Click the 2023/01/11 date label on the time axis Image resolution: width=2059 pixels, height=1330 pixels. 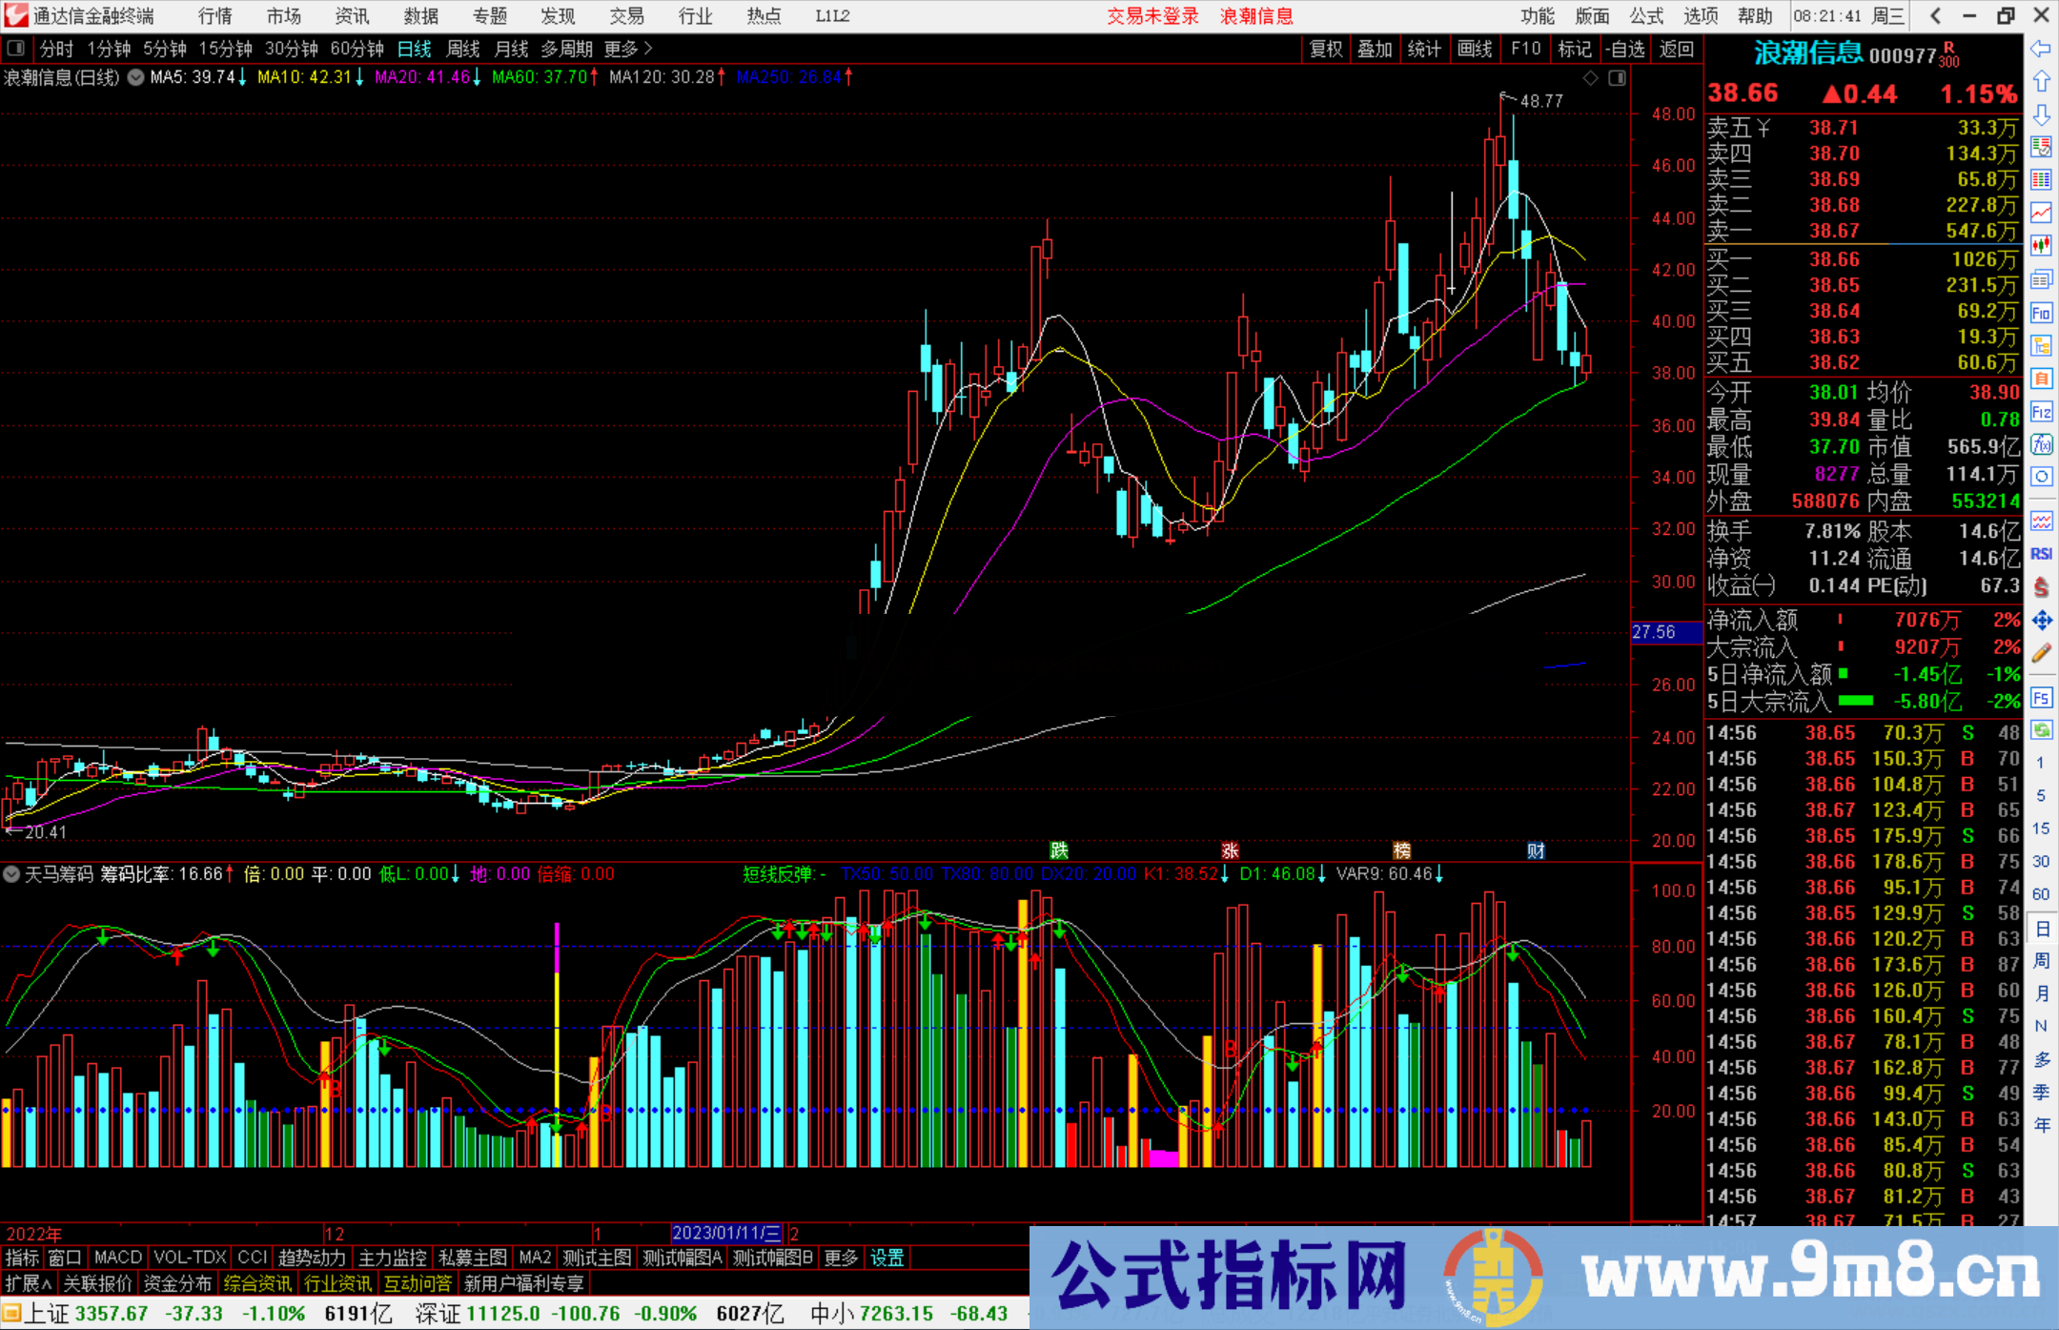pyautogui.click(x=727, y=1233)
